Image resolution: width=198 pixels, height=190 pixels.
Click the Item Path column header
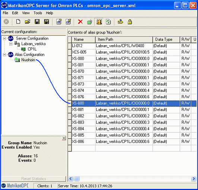(124, 40)
